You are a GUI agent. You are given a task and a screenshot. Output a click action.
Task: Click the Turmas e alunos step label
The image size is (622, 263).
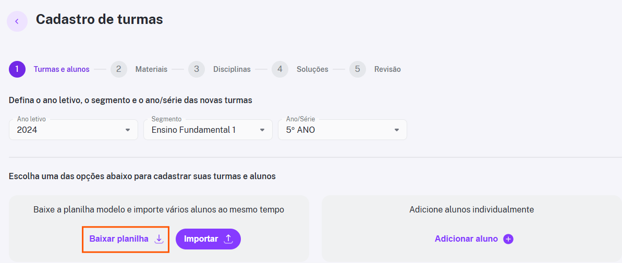(x=62, y=69)
